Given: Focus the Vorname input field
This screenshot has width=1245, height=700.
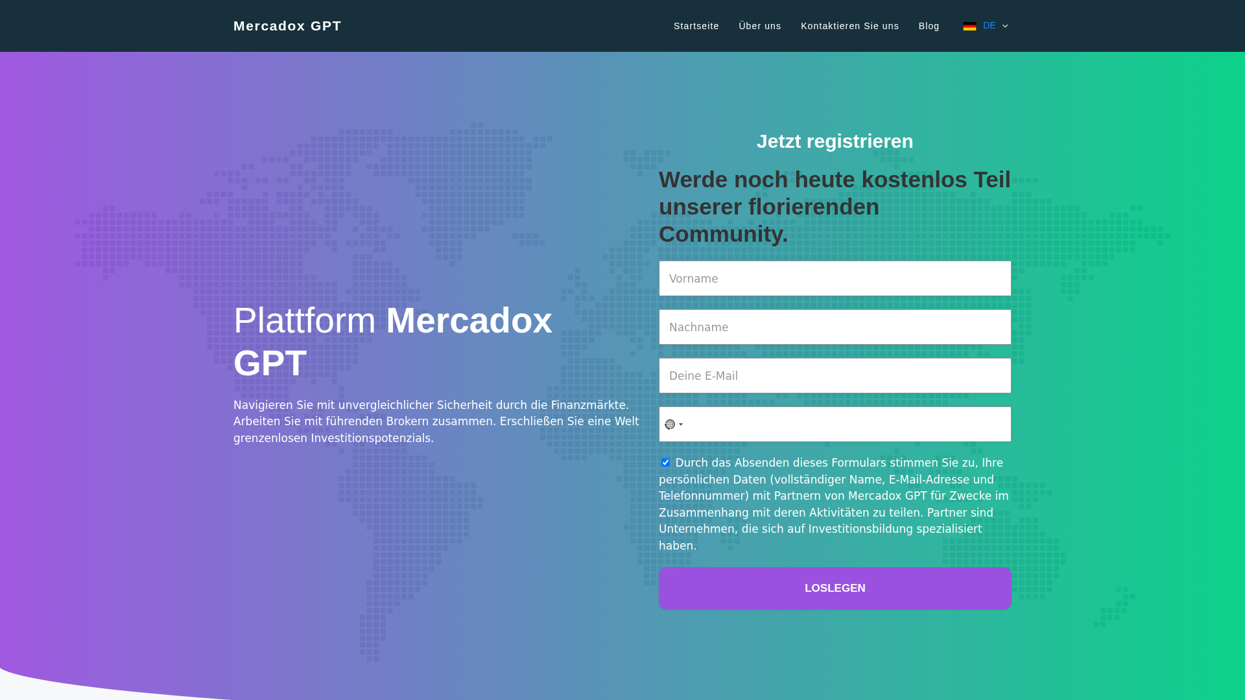Looking at the screenshot, I should point(835,279).
